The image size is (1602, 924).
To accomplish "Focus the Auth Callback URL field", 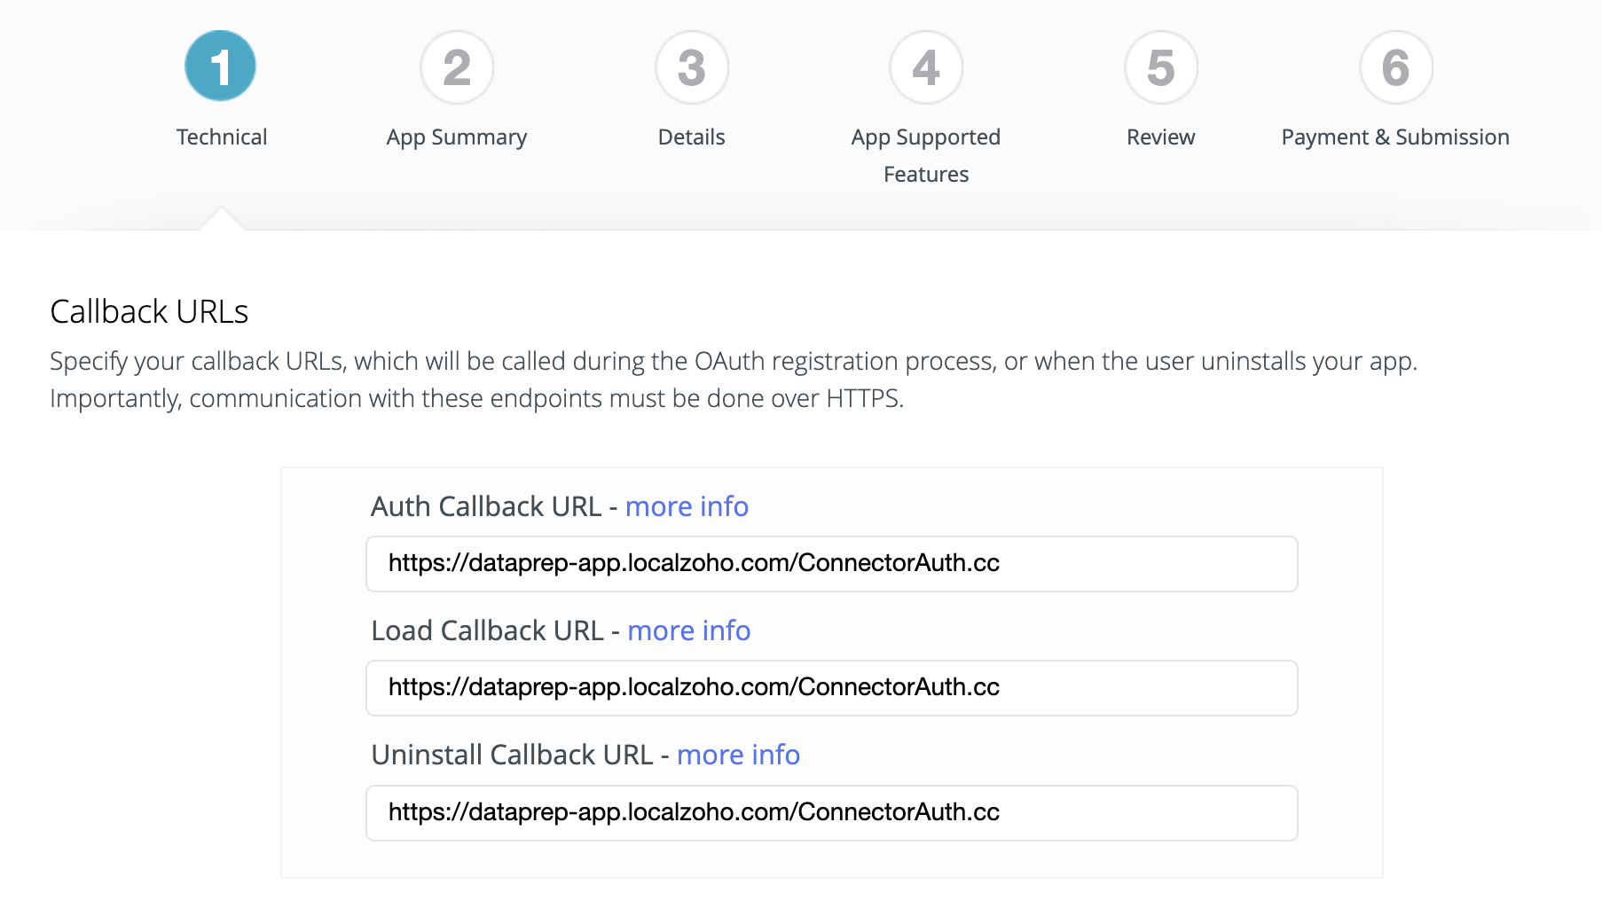I will 831,564.
